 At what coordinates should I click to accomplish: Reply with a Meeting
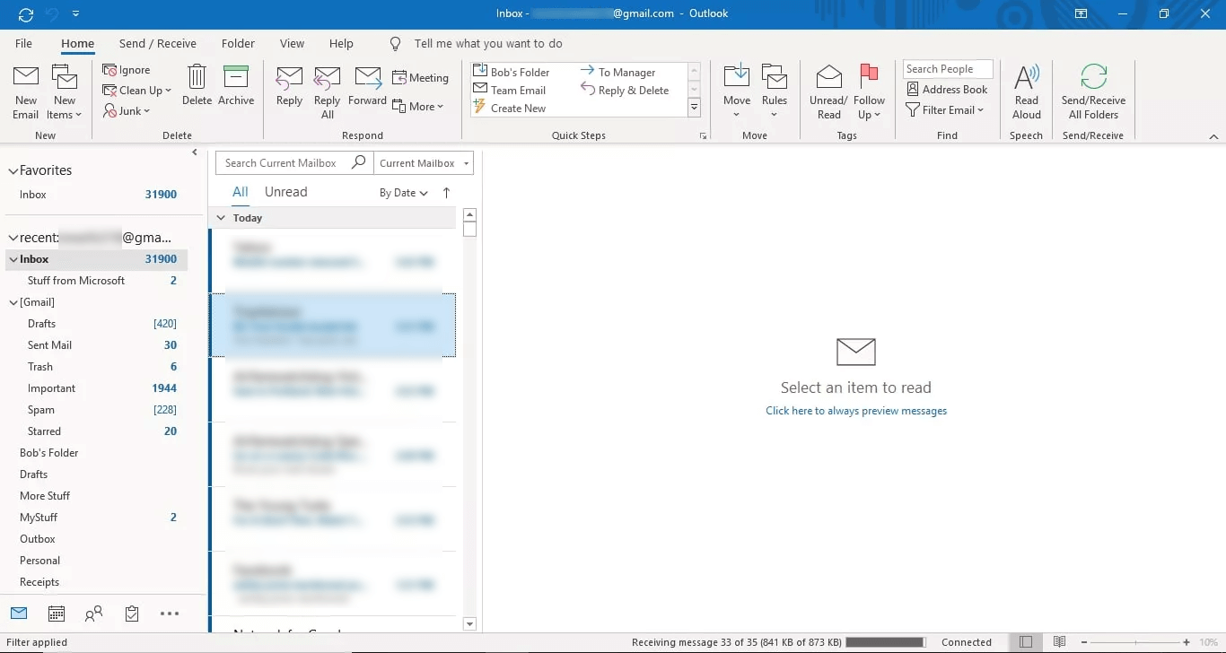coord(420,78)
